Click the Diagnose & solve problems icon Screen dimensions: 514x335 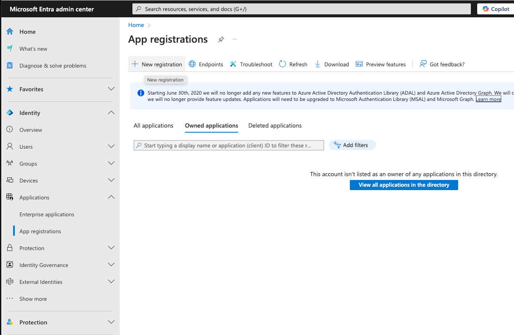[10, 65]
